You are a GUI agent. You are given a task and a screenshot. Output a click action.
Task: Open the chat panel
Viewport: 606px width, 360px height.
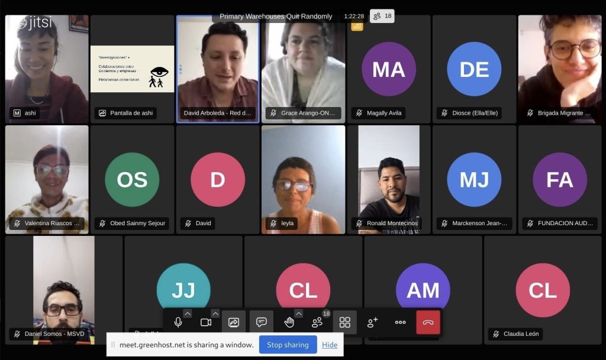coord(261,322)
